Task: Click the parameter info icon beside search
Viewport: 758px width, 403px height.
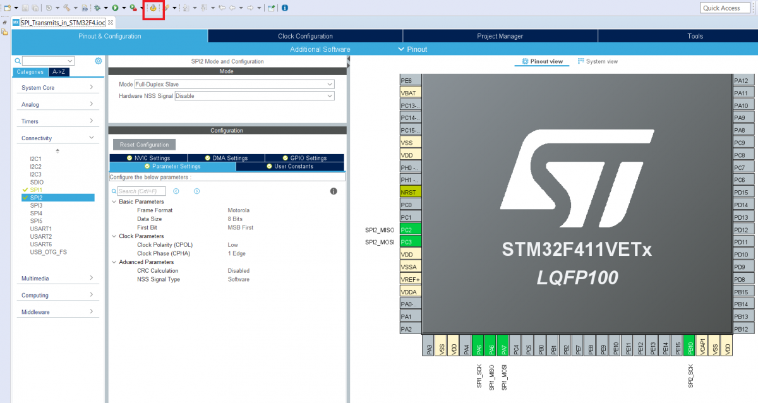Action: [334, 191]
